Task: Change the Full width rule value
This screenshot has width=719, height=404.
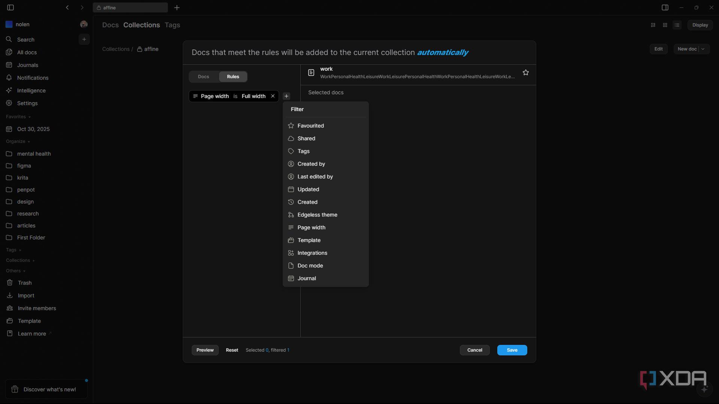Action: [x=254, y=96]
